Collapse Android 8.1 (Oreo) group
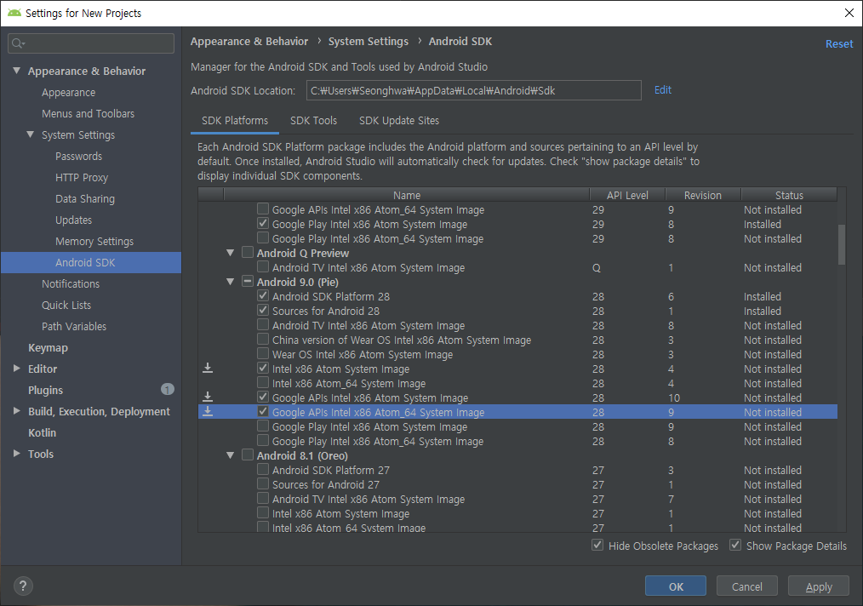This screenshot has height=606, width=863. [x=230, y=455]
